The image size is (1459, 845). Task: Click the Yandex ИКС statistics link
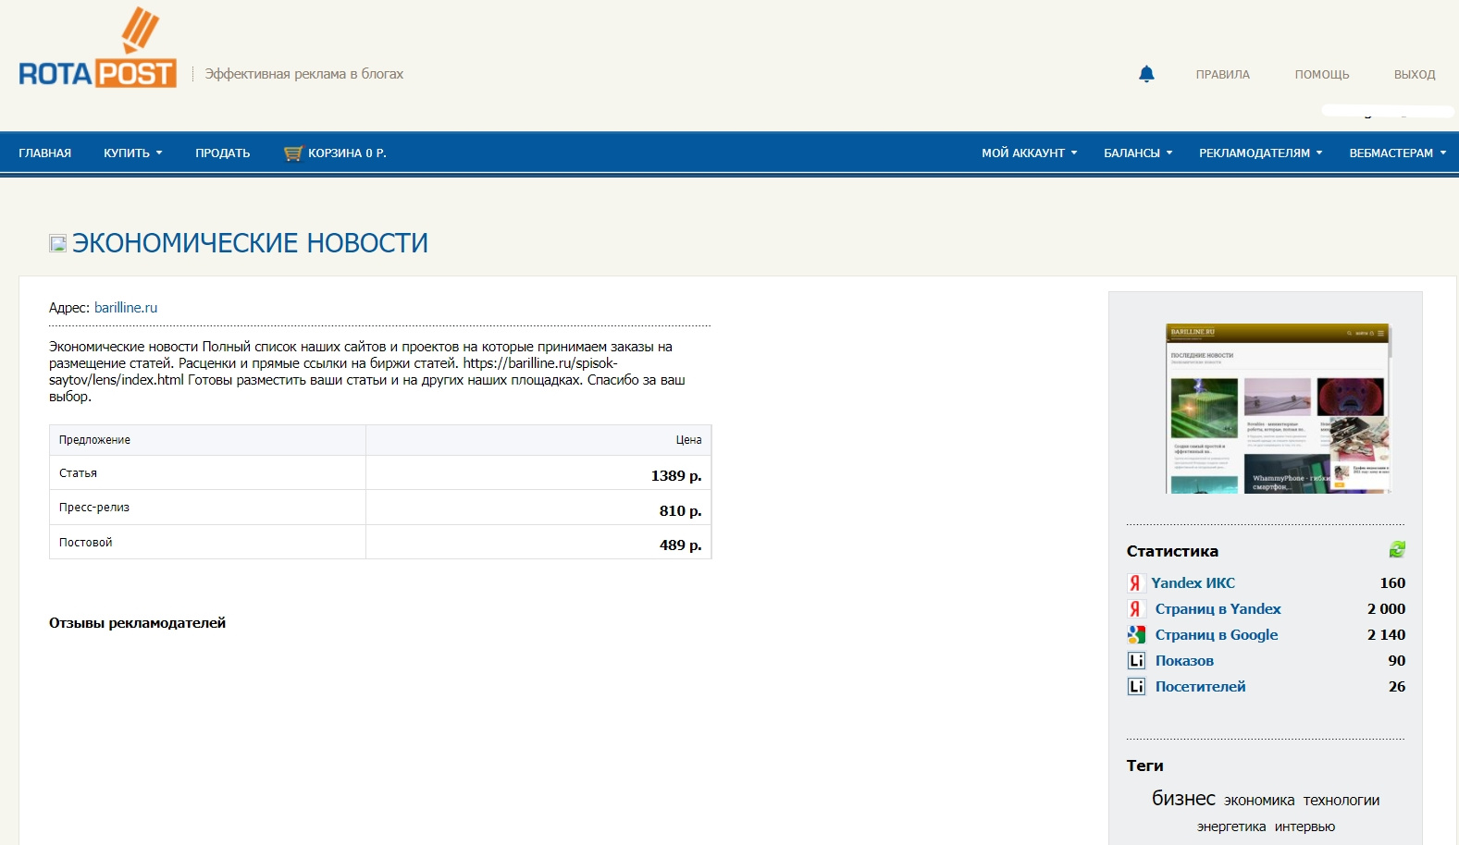(x=1193, y=583)
